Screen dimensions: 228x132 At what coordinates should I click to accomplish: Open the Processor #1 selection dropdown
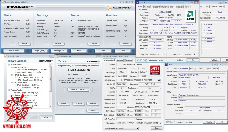click(157, 54)
